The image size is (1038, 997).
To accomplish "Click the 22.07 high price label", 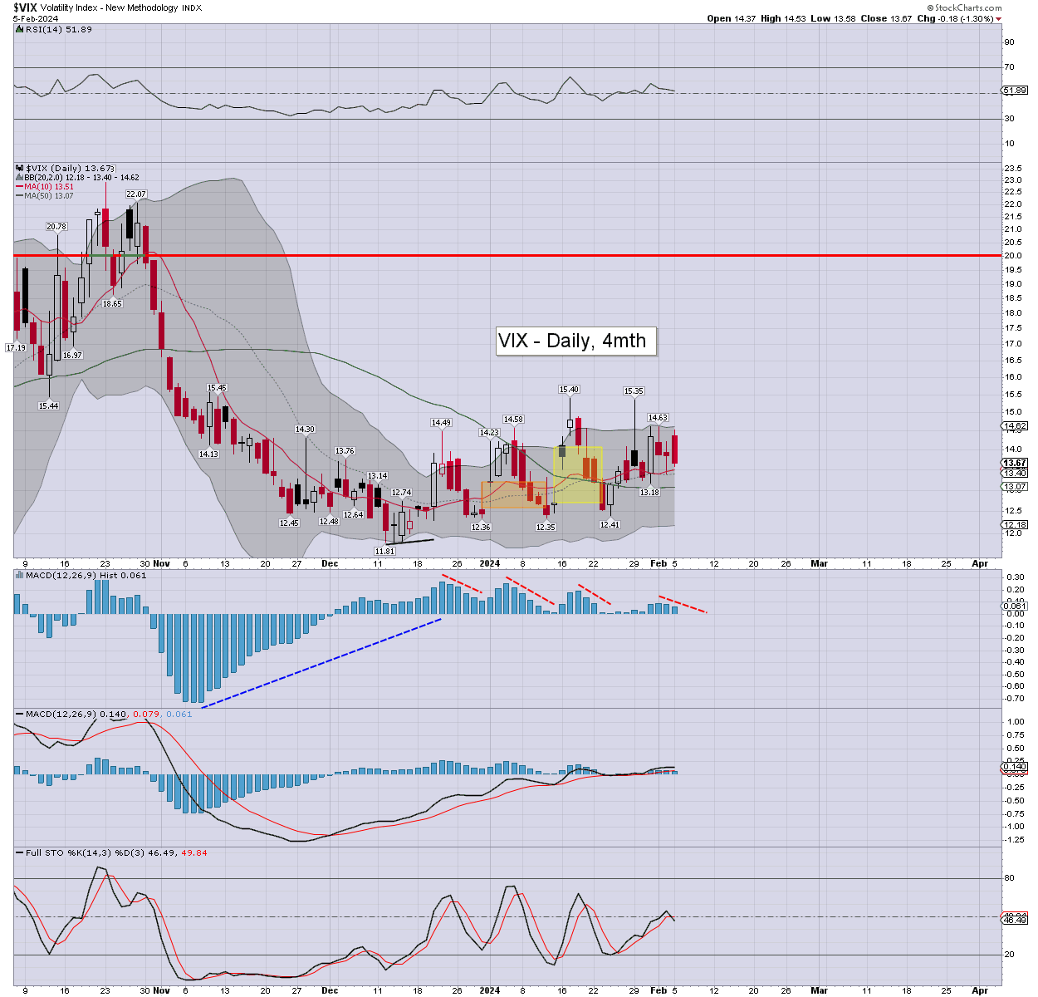I will point(136,194).
